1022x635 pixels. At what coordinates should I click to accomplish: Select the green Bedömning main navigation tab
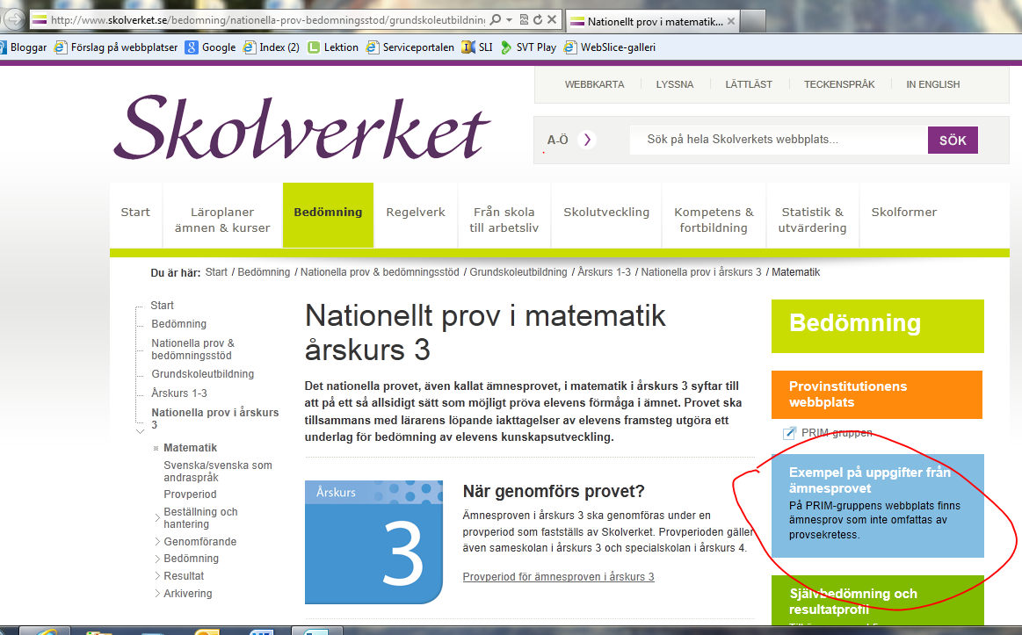(x=328, y=215)
